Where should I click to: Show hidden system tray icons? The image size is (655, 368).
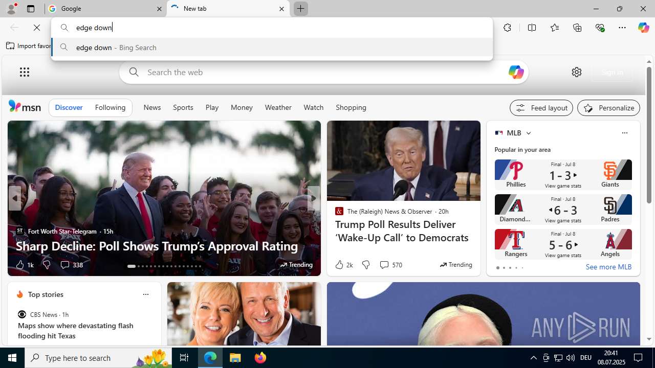coord(534,358)
